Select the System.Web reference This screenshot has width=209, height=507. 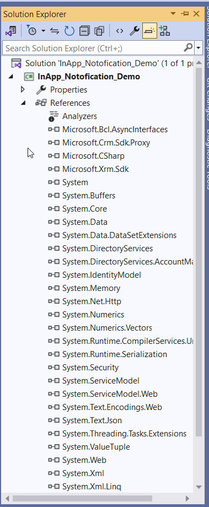click(x=84, y=460)
